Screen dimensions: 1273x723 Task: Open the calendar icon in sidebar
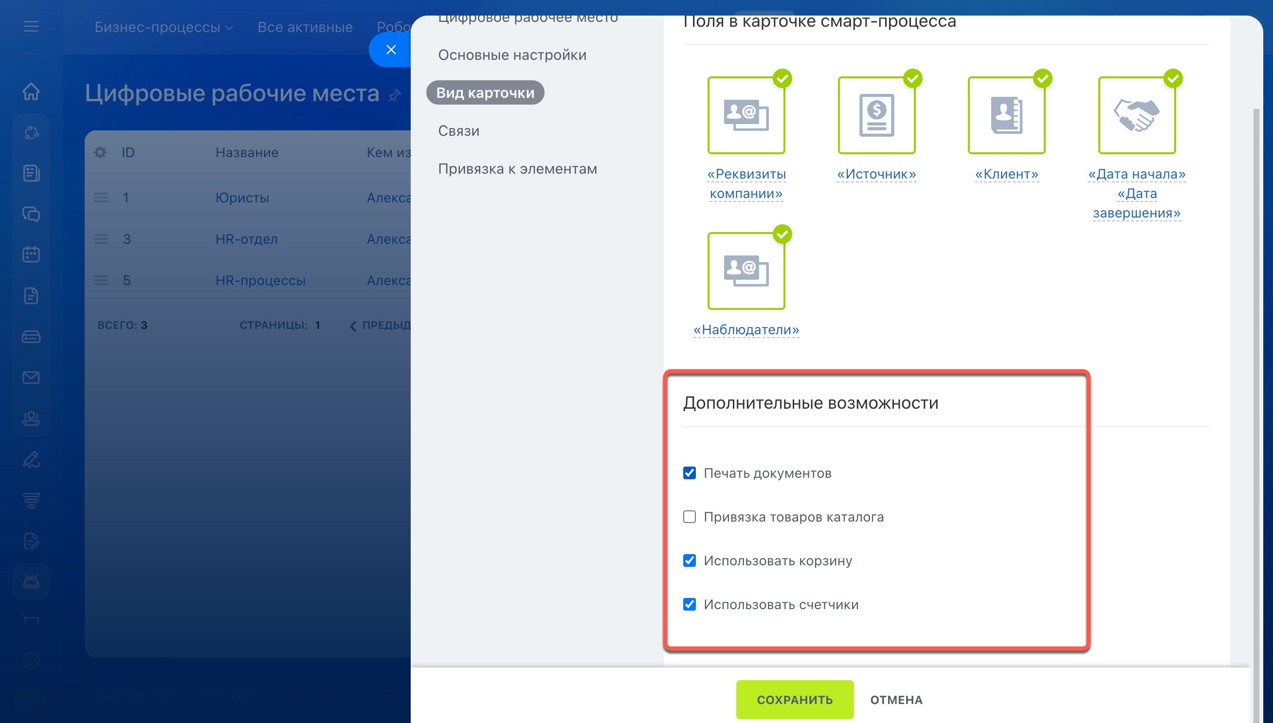(31, 254)
